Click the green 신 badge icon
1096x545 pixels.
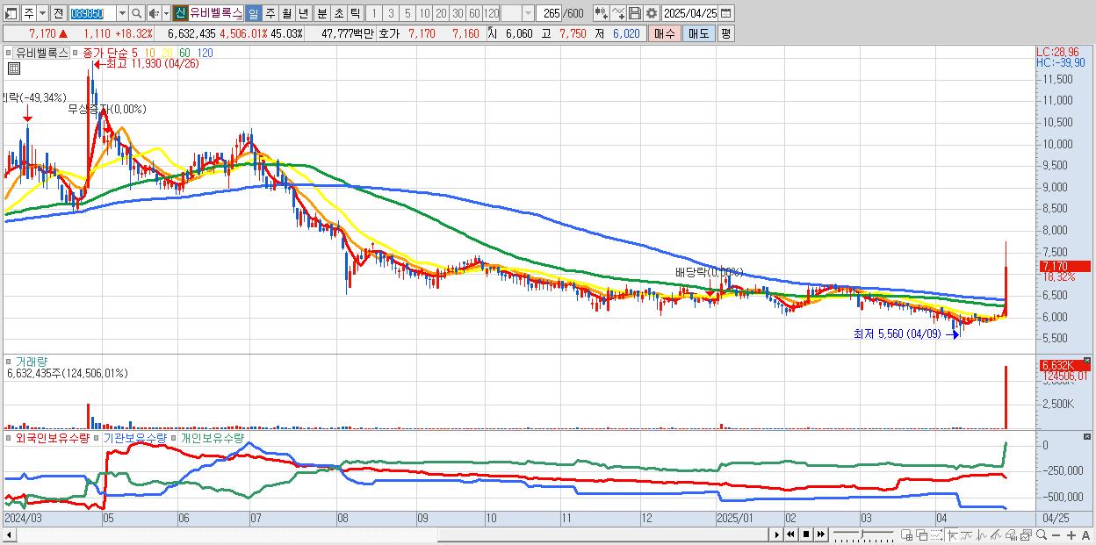tap(179, 13)
